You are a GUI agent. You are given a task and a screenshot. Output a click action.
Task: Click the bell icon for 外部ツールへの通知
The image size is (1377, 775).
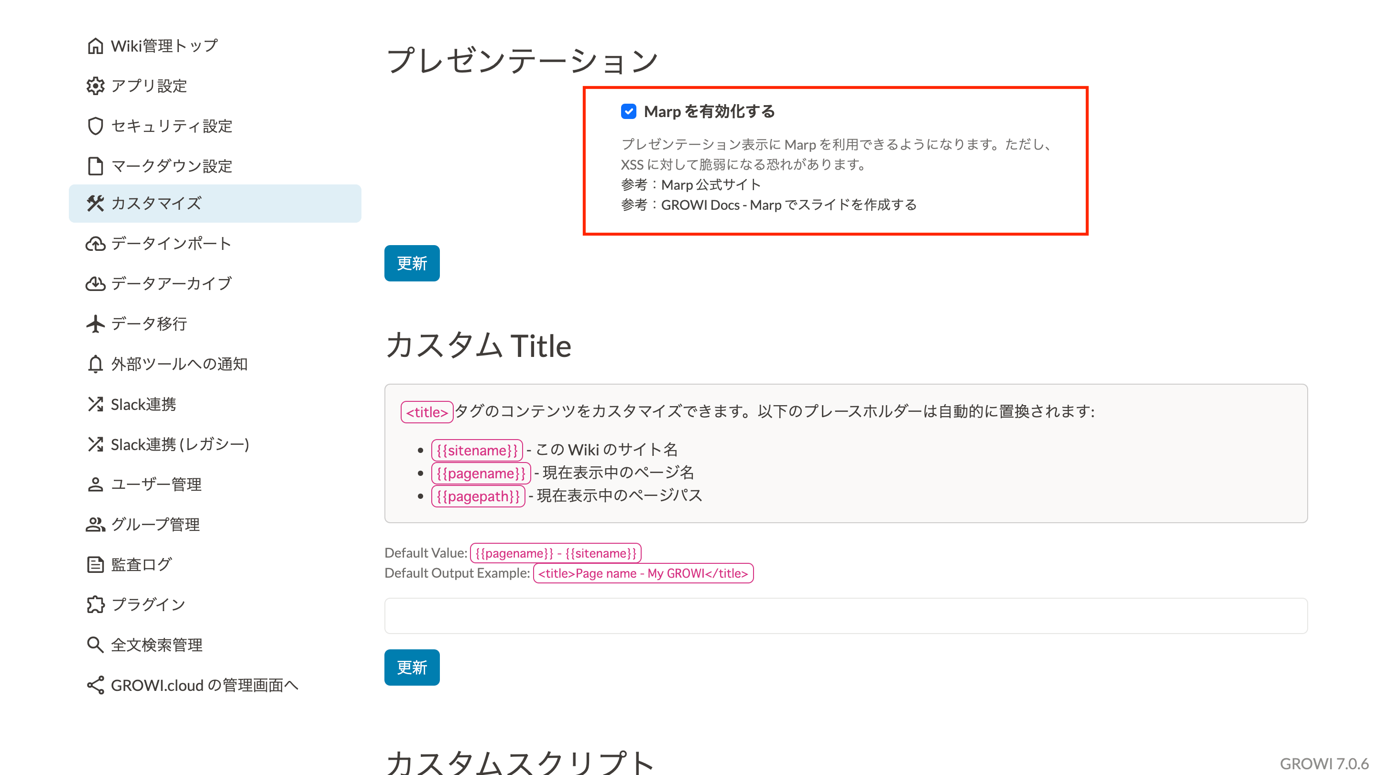[x=95, y=364]
